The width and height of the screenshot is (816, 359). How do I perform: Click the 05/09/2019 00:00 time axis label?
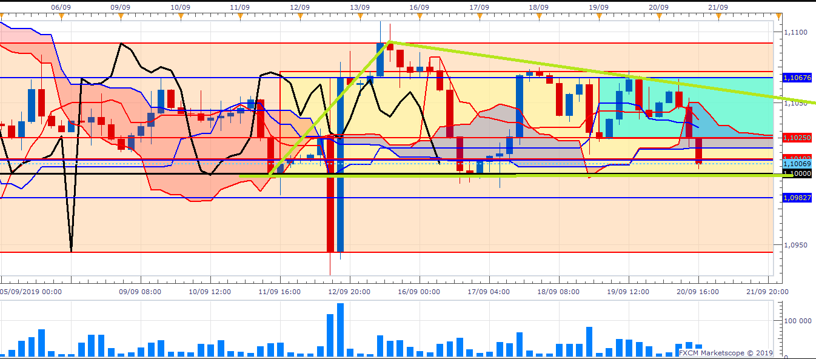click(30, 291)
